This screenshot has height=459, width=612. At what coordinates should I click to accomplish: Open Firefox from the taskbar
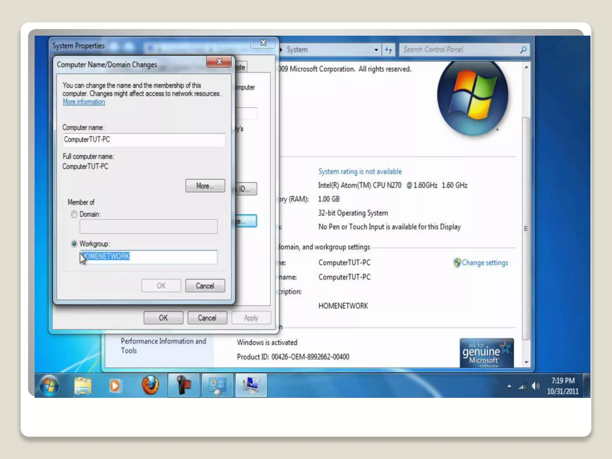click(x=150, y=385)
